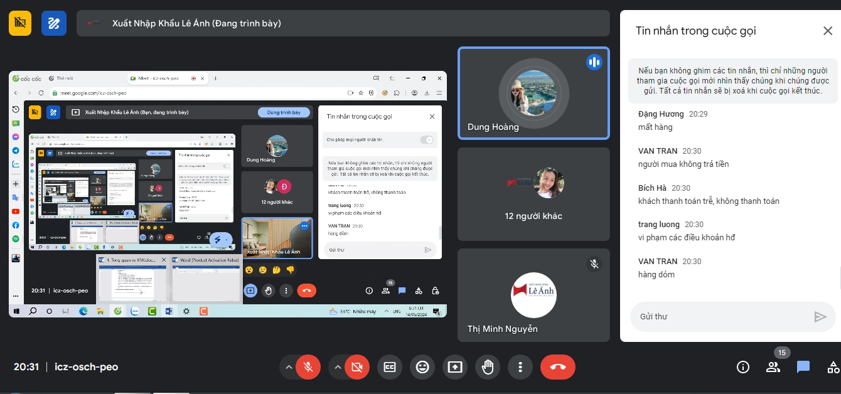The image size is (841, 394).
Task: Open the blue annotation pen tool
Action: [x=54, y=23]
